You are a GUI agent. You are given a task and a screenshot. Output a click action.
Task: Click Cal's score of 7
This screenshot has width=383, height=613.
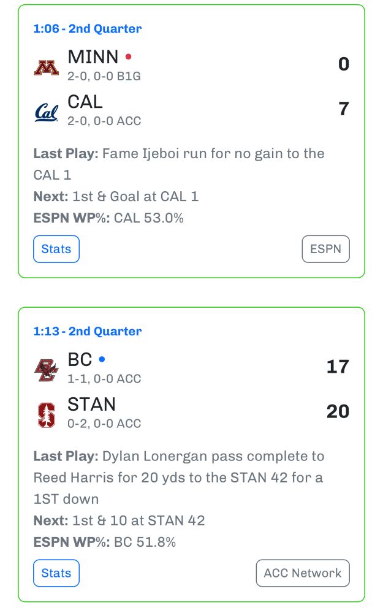(343, 109)
